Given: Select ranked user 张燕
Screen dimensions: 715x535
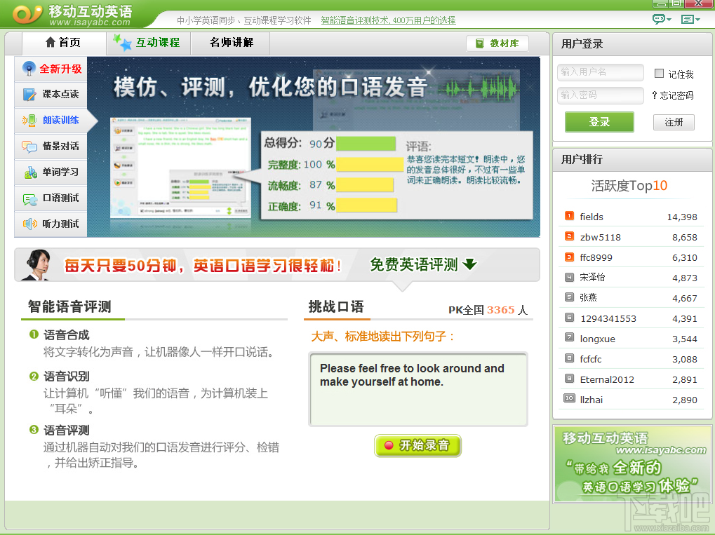Looking at the screenshot, I should 631,298.
